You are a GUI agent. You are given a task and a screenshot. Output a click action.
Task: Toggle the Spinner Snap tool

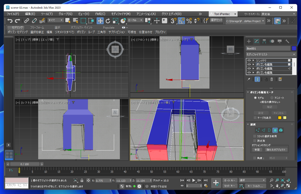(x=197, y=21)
